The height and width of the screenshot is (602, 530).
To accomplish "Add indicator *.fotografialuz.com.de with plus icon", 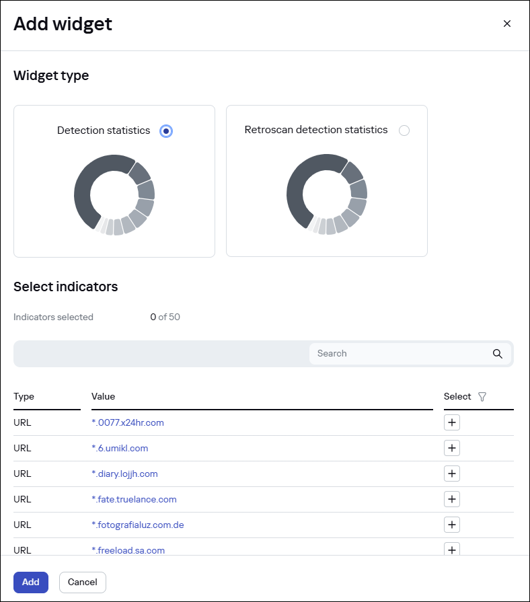I will pos(451,525).
